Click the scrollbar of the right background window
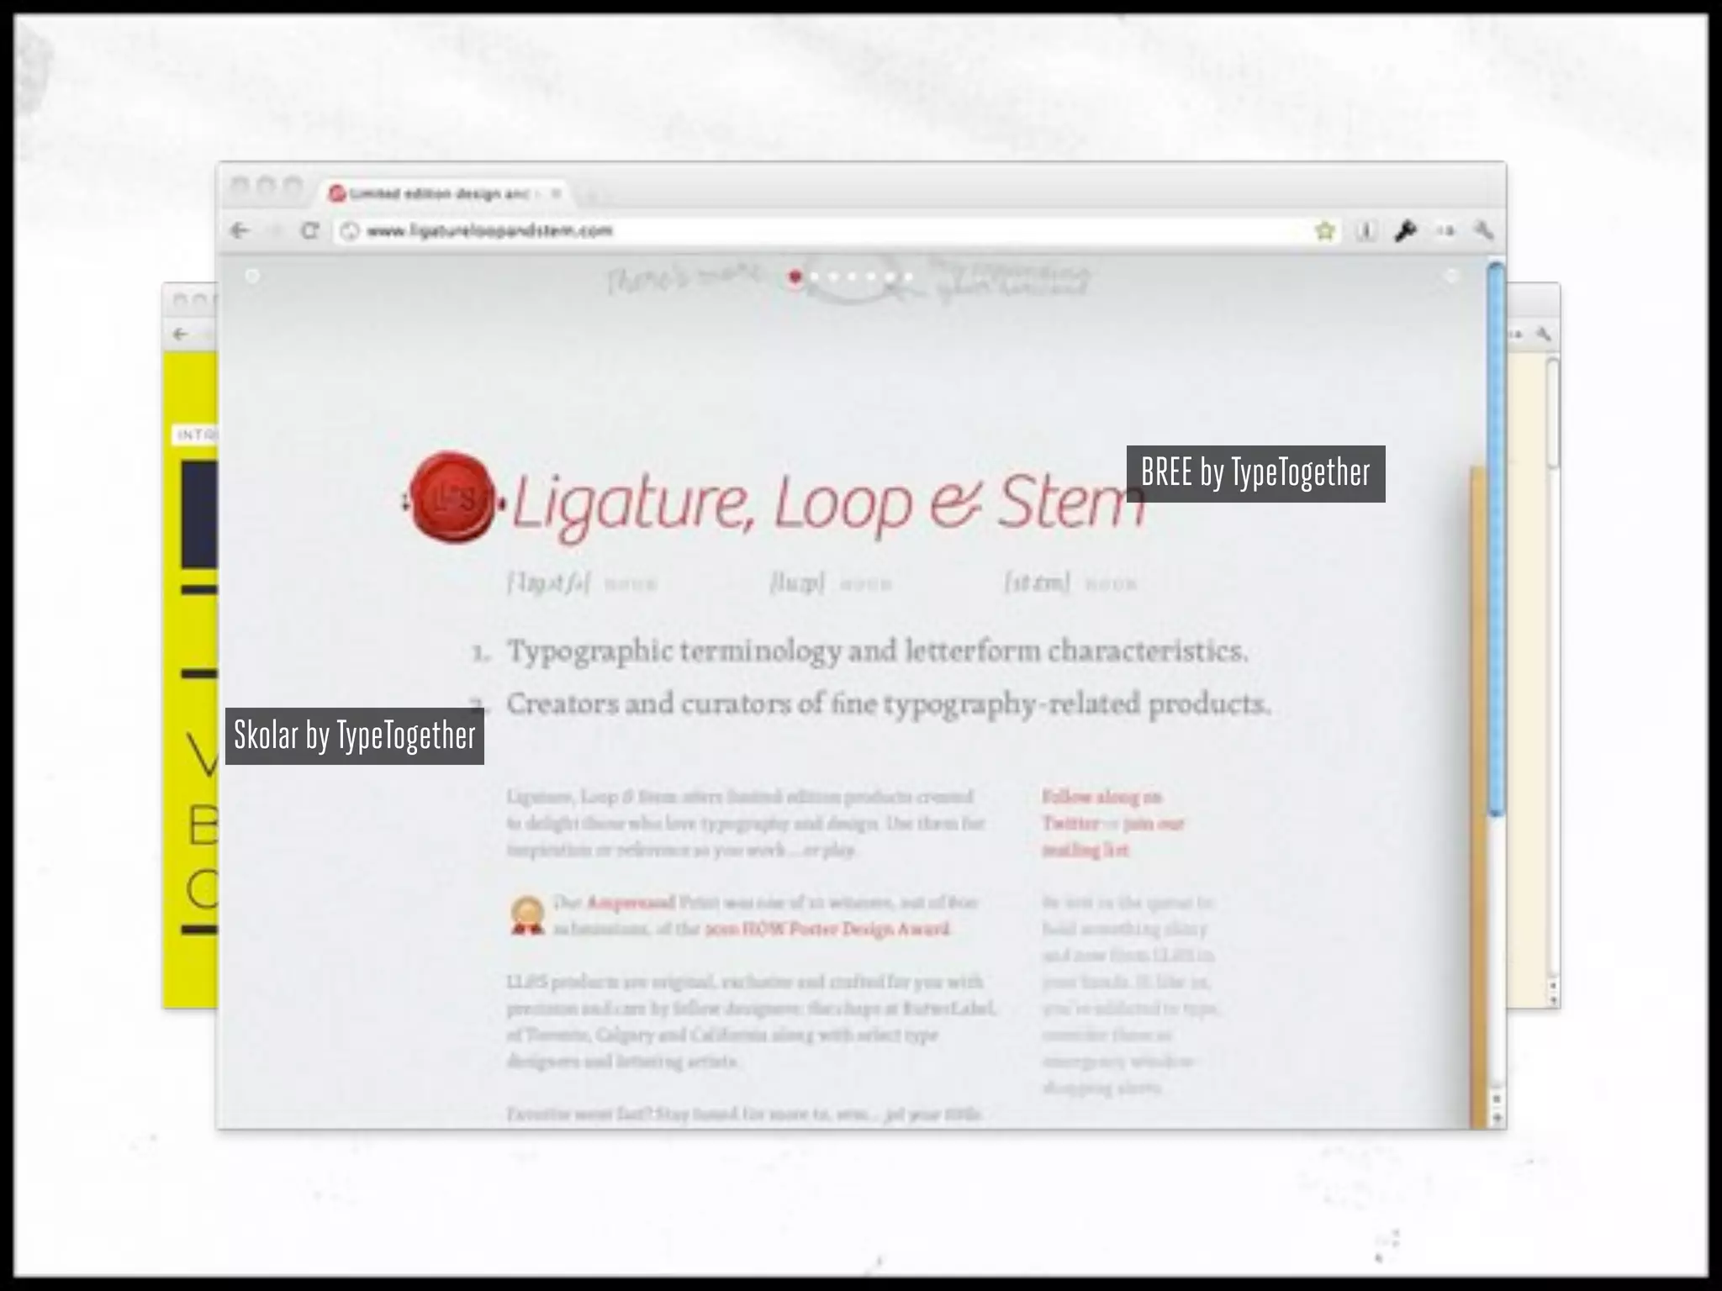This screenshot has width=1722, height=1291. coord(1553,412)
